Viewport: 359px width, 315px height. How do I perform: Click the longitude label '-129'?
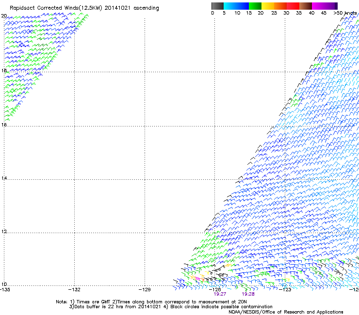145,290
